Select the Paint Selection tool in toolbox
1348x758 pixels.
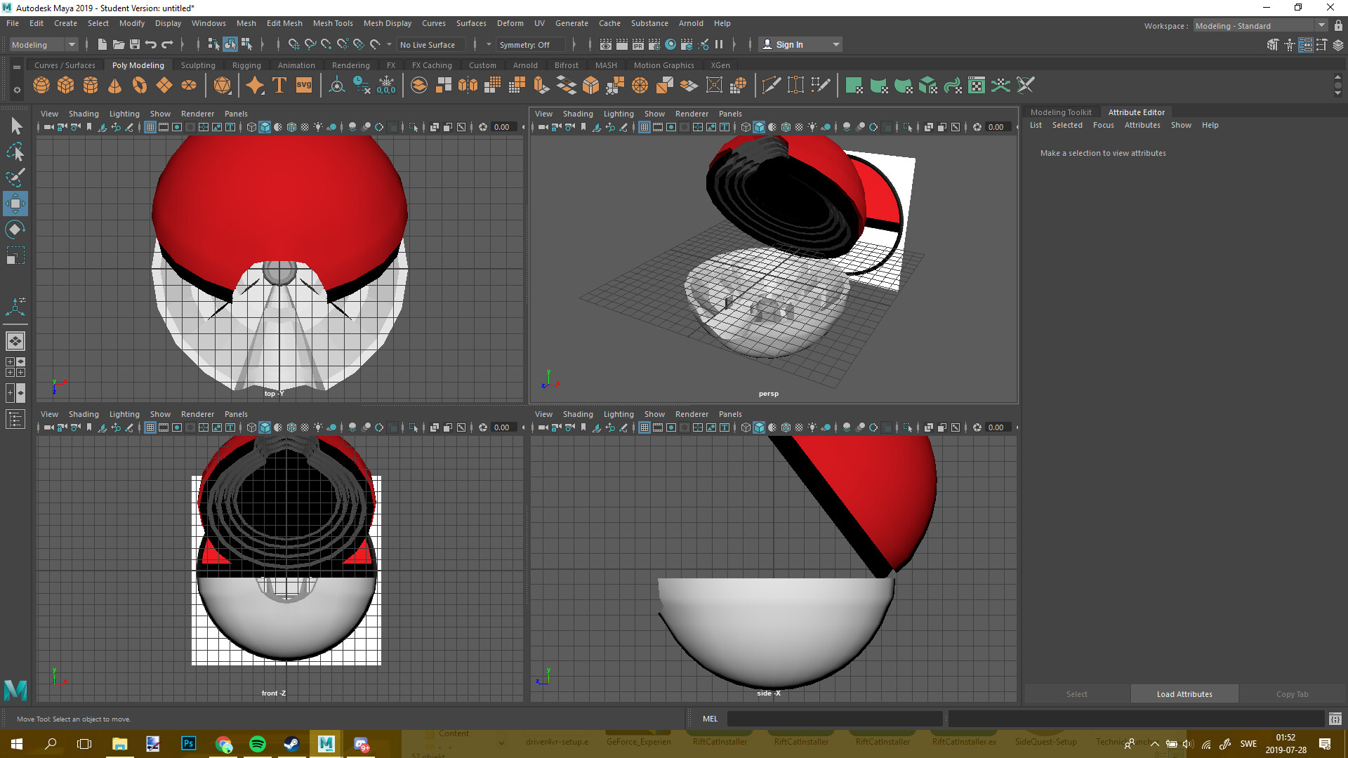(15, 178)
